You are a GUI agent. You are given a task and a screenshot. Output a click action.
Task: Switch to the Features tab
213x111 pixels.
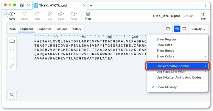61,29
